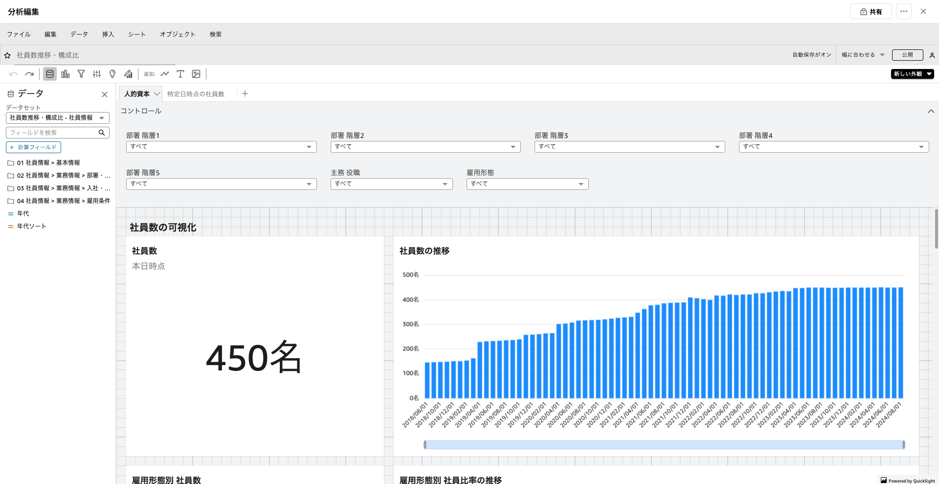The image size is (939, 484).
Task: Expand the dataset selector dropdown
Action: pyautogui.click(x=57, y=118)
